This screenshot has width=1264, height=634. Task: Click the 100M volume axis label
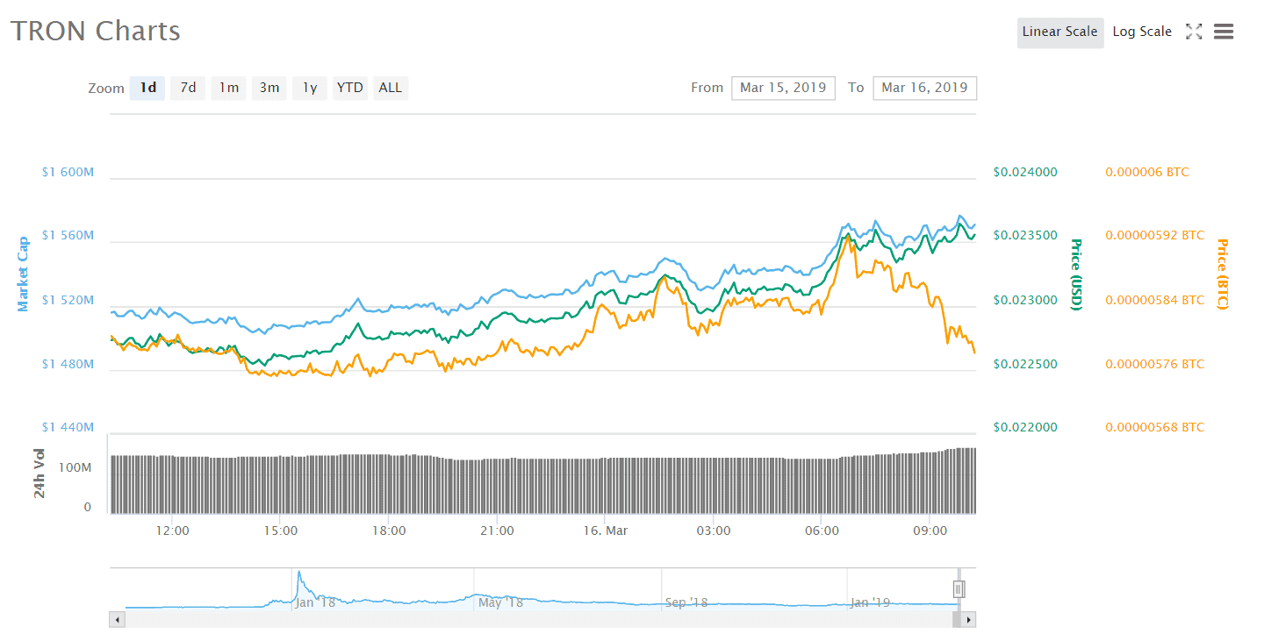[x=75, y=468]
